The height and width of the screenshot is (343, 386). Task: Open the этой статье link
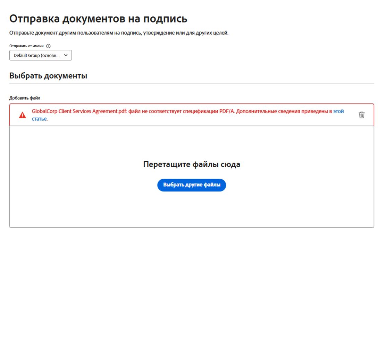click(x=338, y=111)
